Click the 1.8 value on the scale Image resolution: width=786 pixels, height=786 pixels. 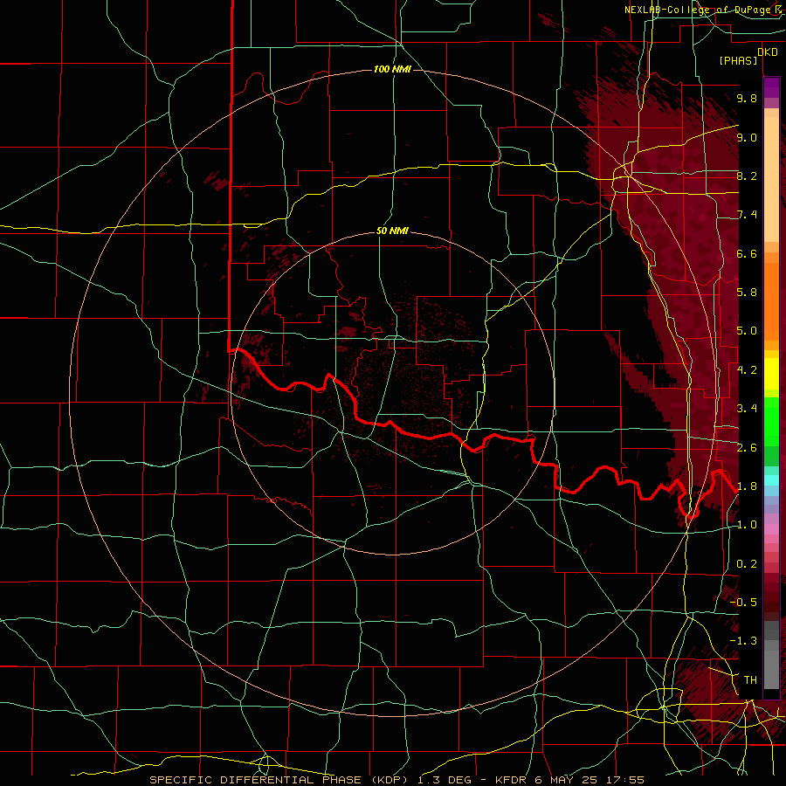(x=747, y=486)
